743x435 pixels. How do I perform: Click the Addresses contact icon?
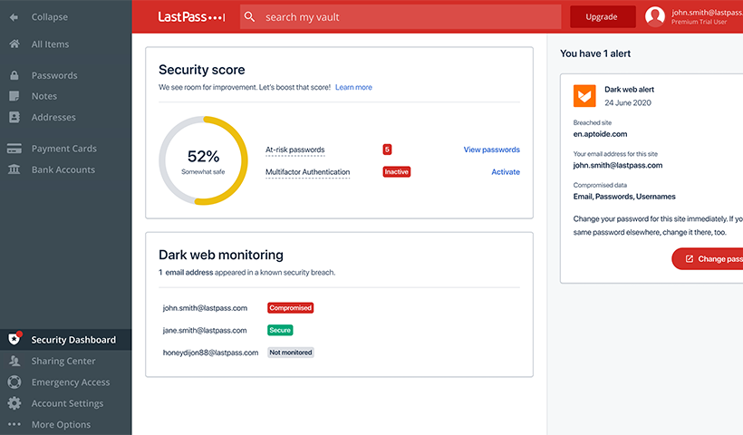(14, 117)
